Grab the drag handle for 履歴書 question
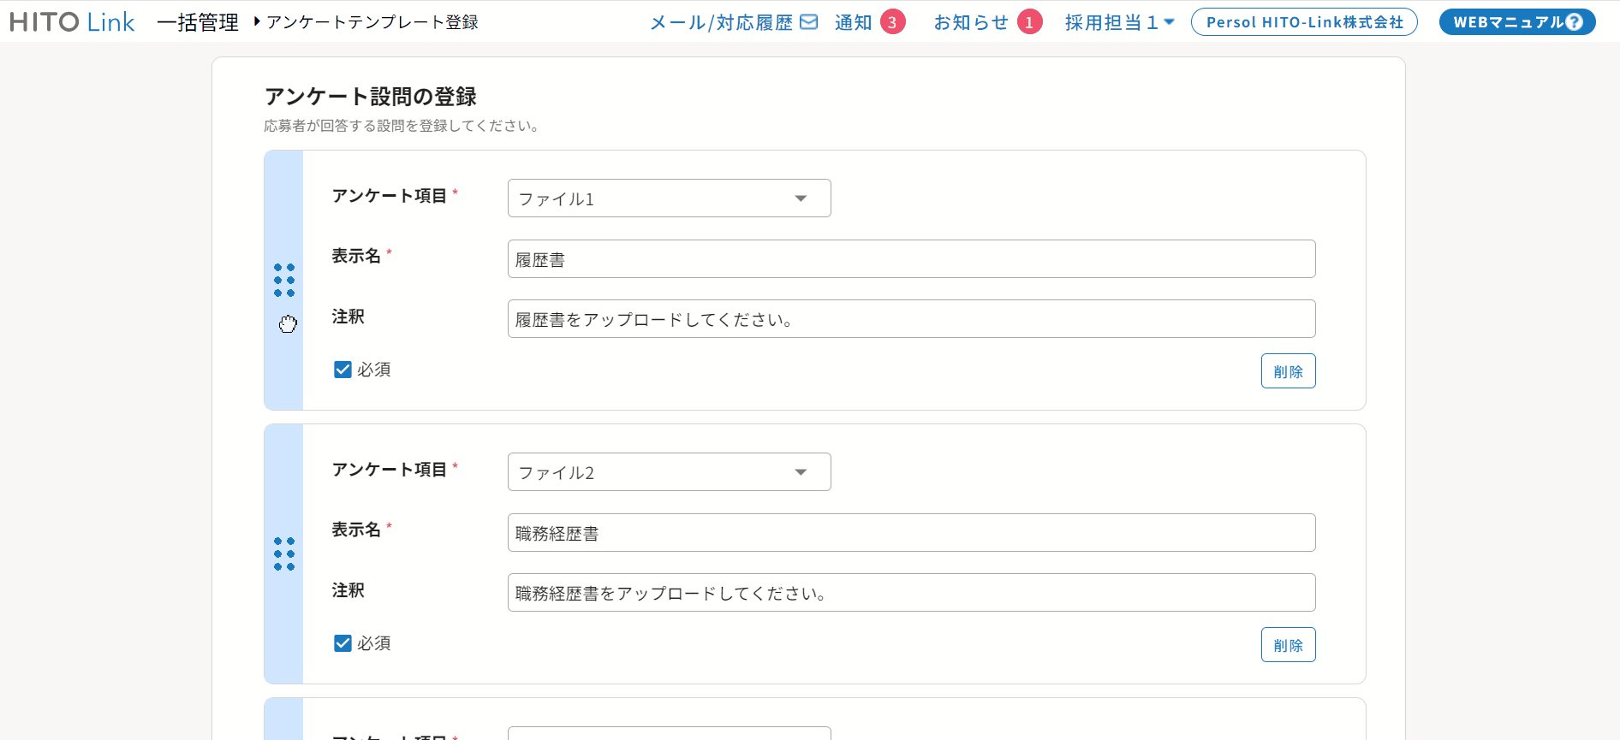Viewport: 1620px width, 740px height. click(284, 281)
